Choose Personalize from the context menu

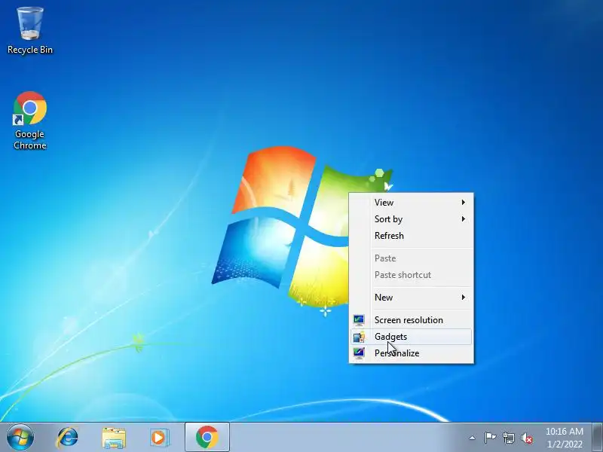411,353
